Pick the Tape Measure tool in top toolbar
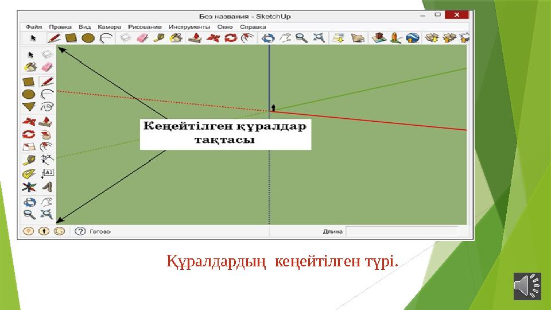 click(x=159, y=38)
